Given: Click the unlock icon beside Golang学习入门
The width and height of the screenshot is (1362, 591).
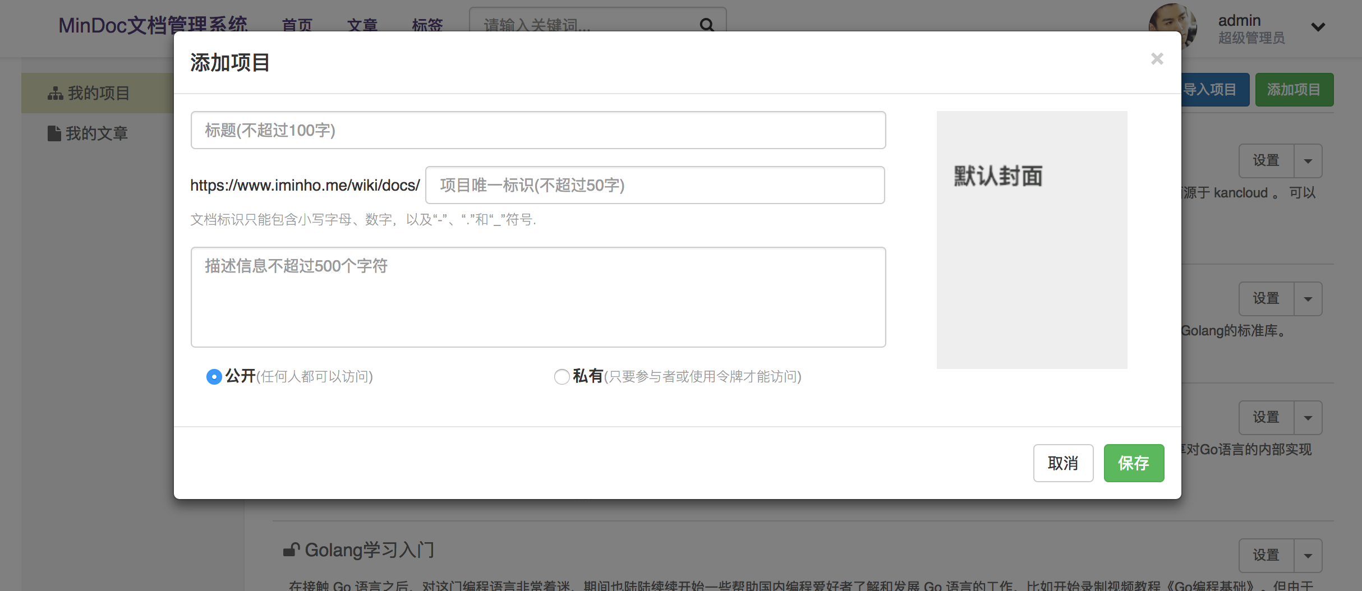Looking at the screenshot, I should coord(291,550).
